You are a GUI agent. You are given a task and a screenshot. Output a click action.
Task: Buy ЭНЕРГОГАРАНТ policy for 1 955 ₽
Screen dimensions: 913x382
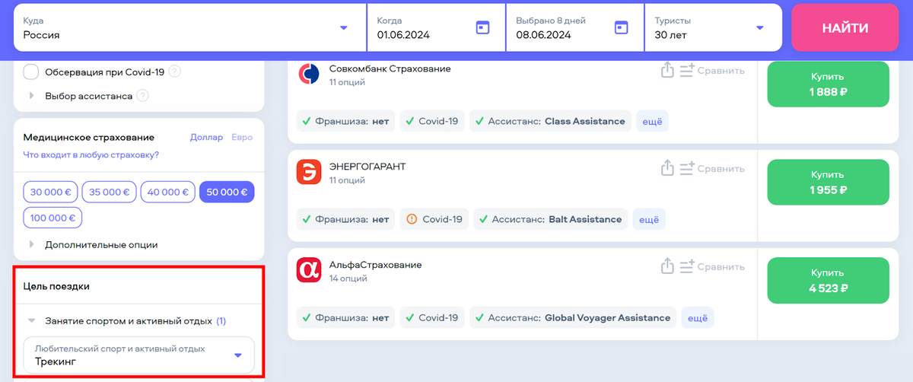tap(828, 183)
